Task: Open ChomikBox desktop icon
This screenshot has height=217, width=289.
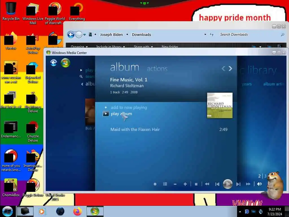Action: (x=11, y=188)
